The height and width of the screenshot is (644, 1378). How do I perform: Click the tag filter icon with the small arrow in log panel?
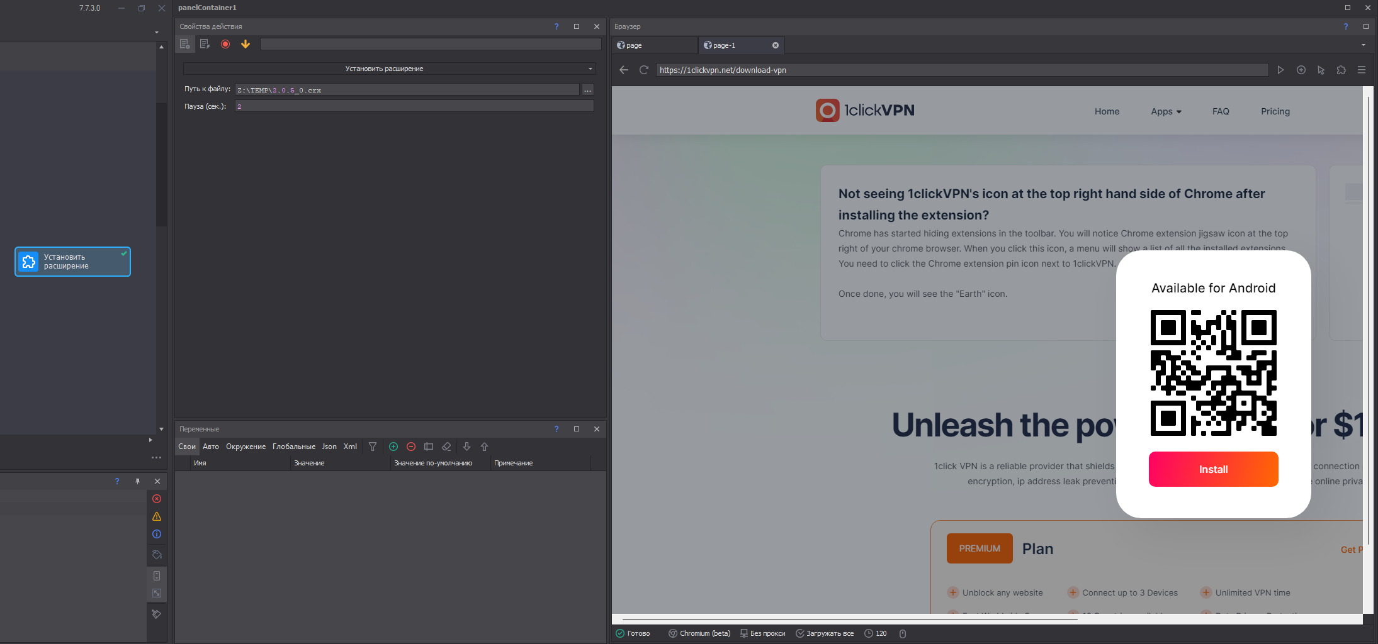(x=157, y=555)
